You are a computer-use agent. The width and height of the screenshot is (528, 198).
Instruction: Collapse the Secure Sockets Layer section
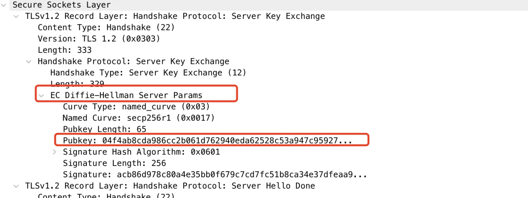point(4,5)
